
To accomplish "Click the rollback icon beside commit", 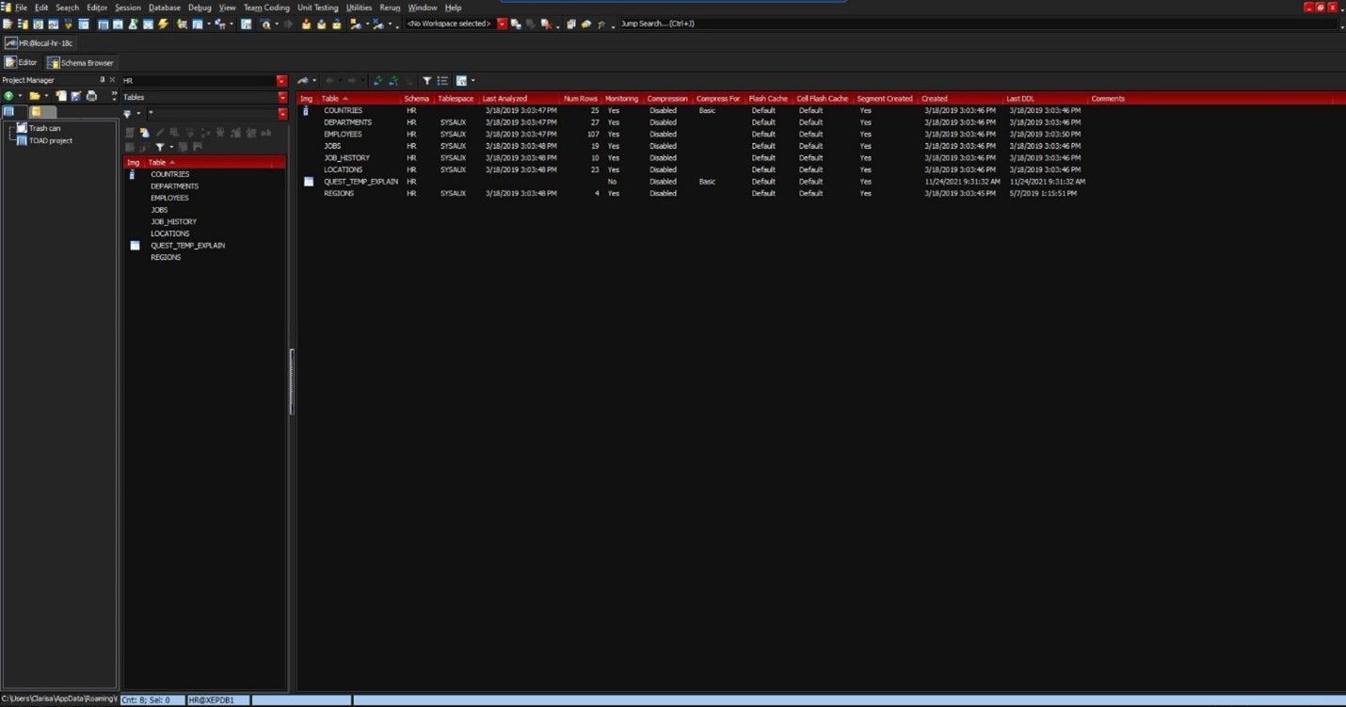I will click(x=321, y=24).
